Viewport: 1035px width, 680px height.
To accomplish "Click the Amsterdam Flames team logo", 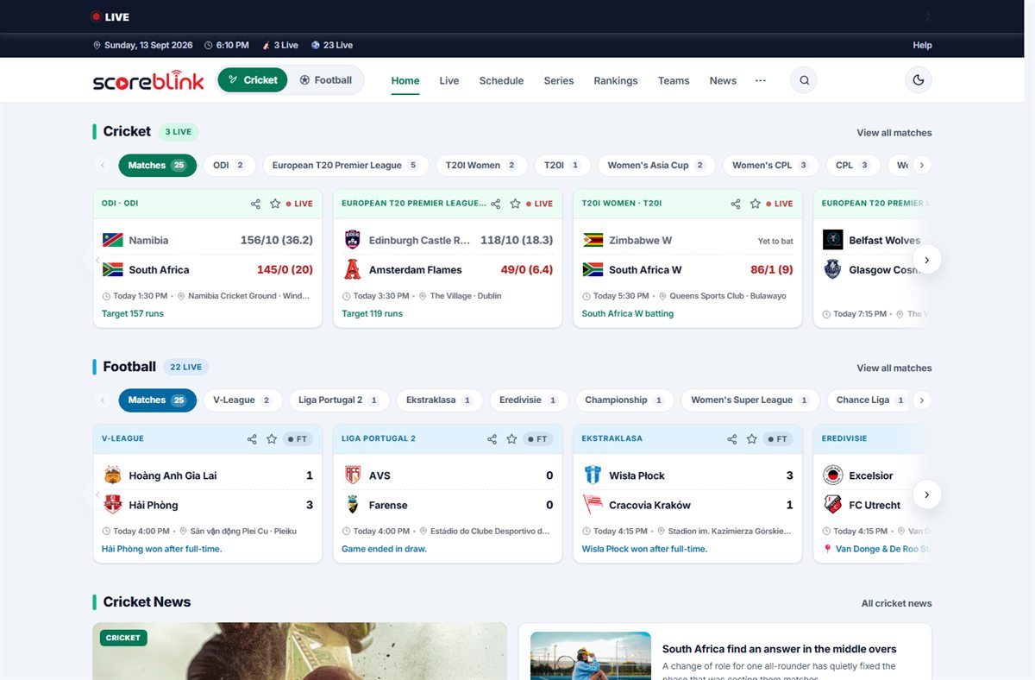I will pos(352,270).
